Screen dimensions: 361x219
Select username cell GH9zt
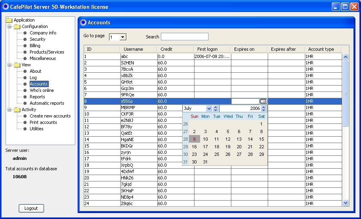[139, 82]
